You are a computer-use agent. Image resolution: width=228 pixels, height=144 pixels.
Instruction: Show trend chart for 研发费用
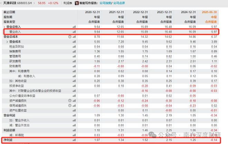(74, 61)
